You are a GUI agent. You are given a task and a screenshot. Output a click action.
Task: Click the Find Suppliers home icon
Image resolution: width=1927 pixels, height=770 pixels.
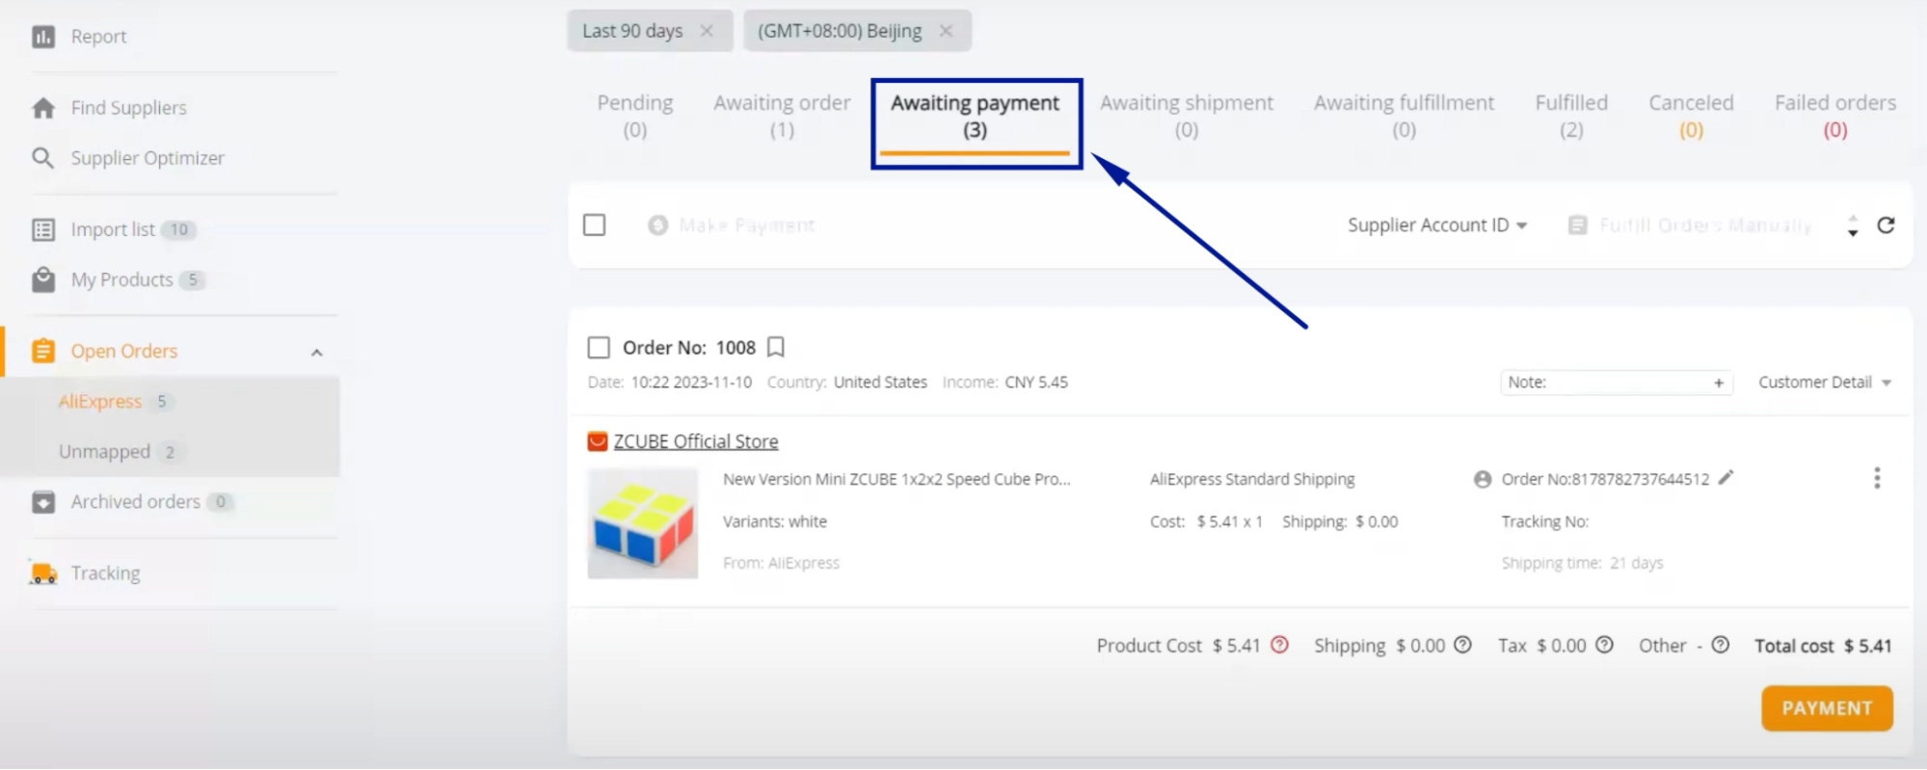[x=43, y=108]
